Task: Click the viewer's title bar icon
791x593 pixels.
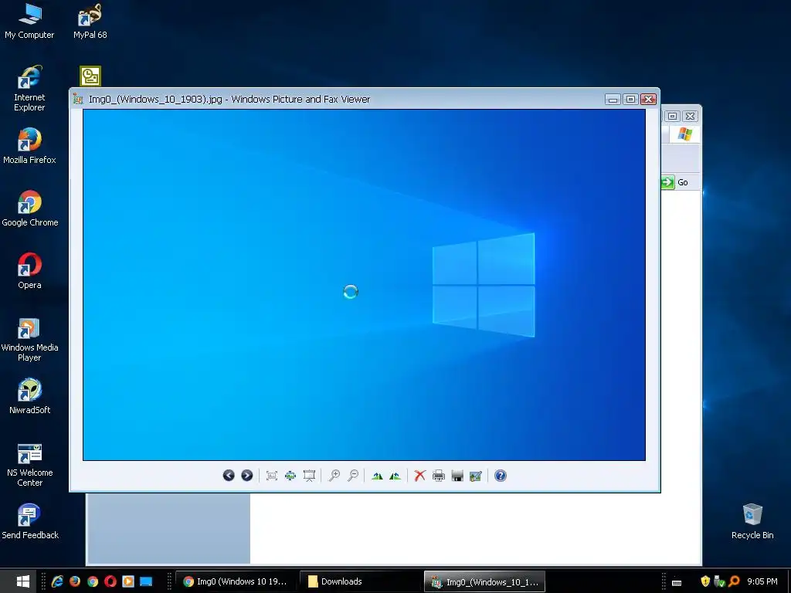Action: [x=78, y=99]
